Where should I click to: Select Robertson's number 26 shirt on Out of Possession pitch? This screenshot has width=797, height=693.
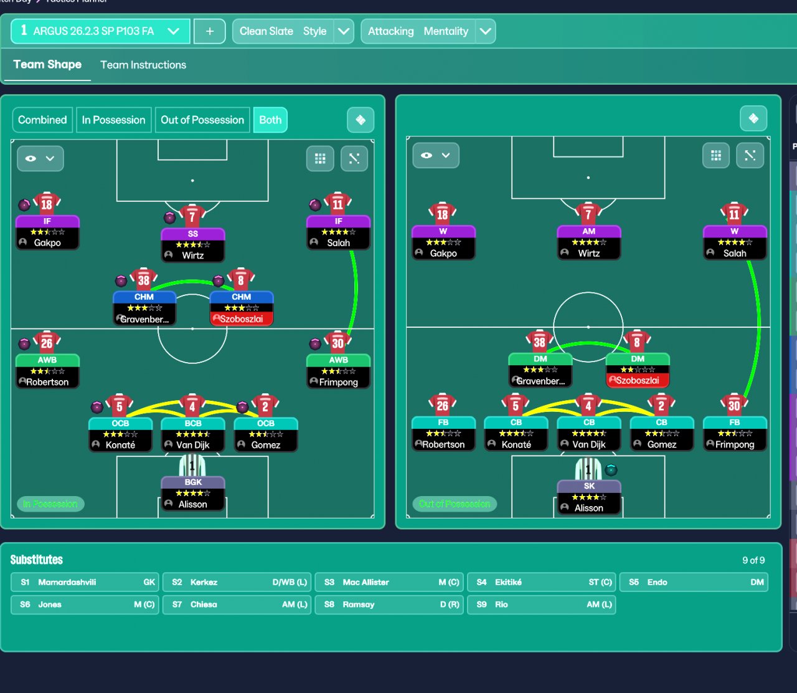[x=443, y=405]
